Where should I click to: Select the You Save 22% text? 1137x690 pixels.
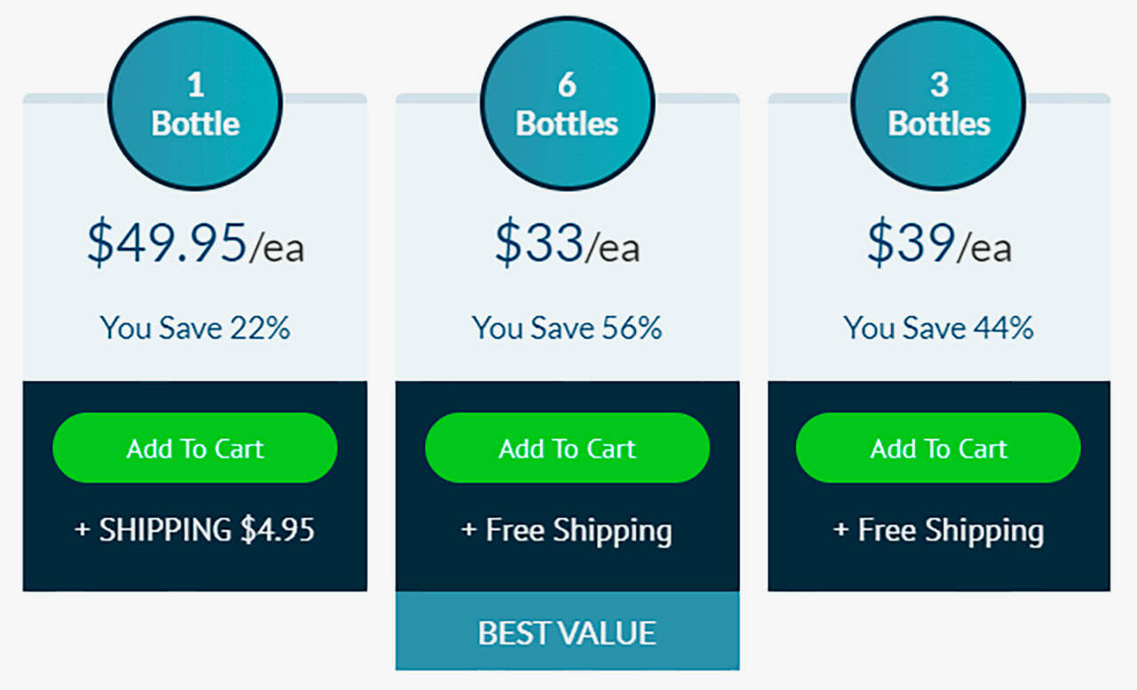[195, 328]
